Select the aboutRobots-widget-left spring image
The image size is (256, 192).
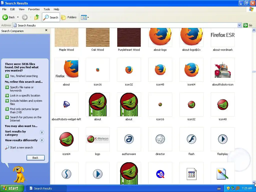point(66,104)
